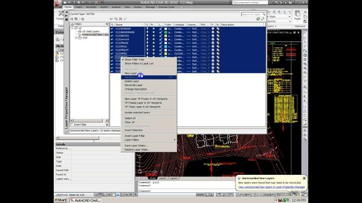Screen dimensions: 362x203
Task: Open the Layer States Manager icon
Action: coord(83,19)
